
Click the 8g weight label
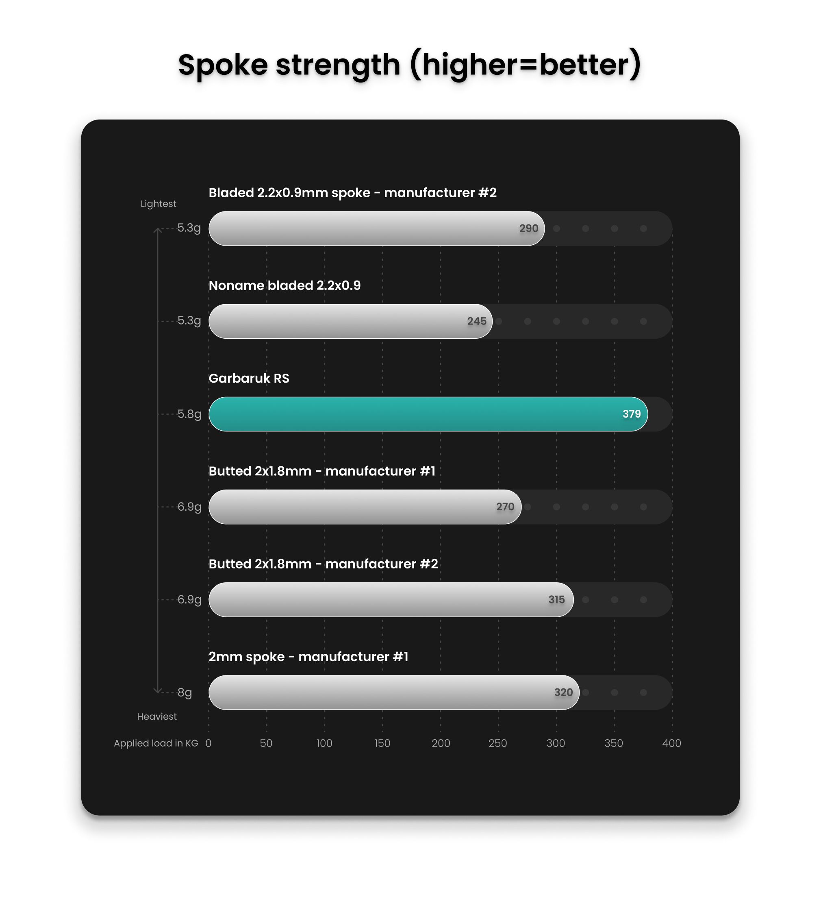tap(185, 692)
